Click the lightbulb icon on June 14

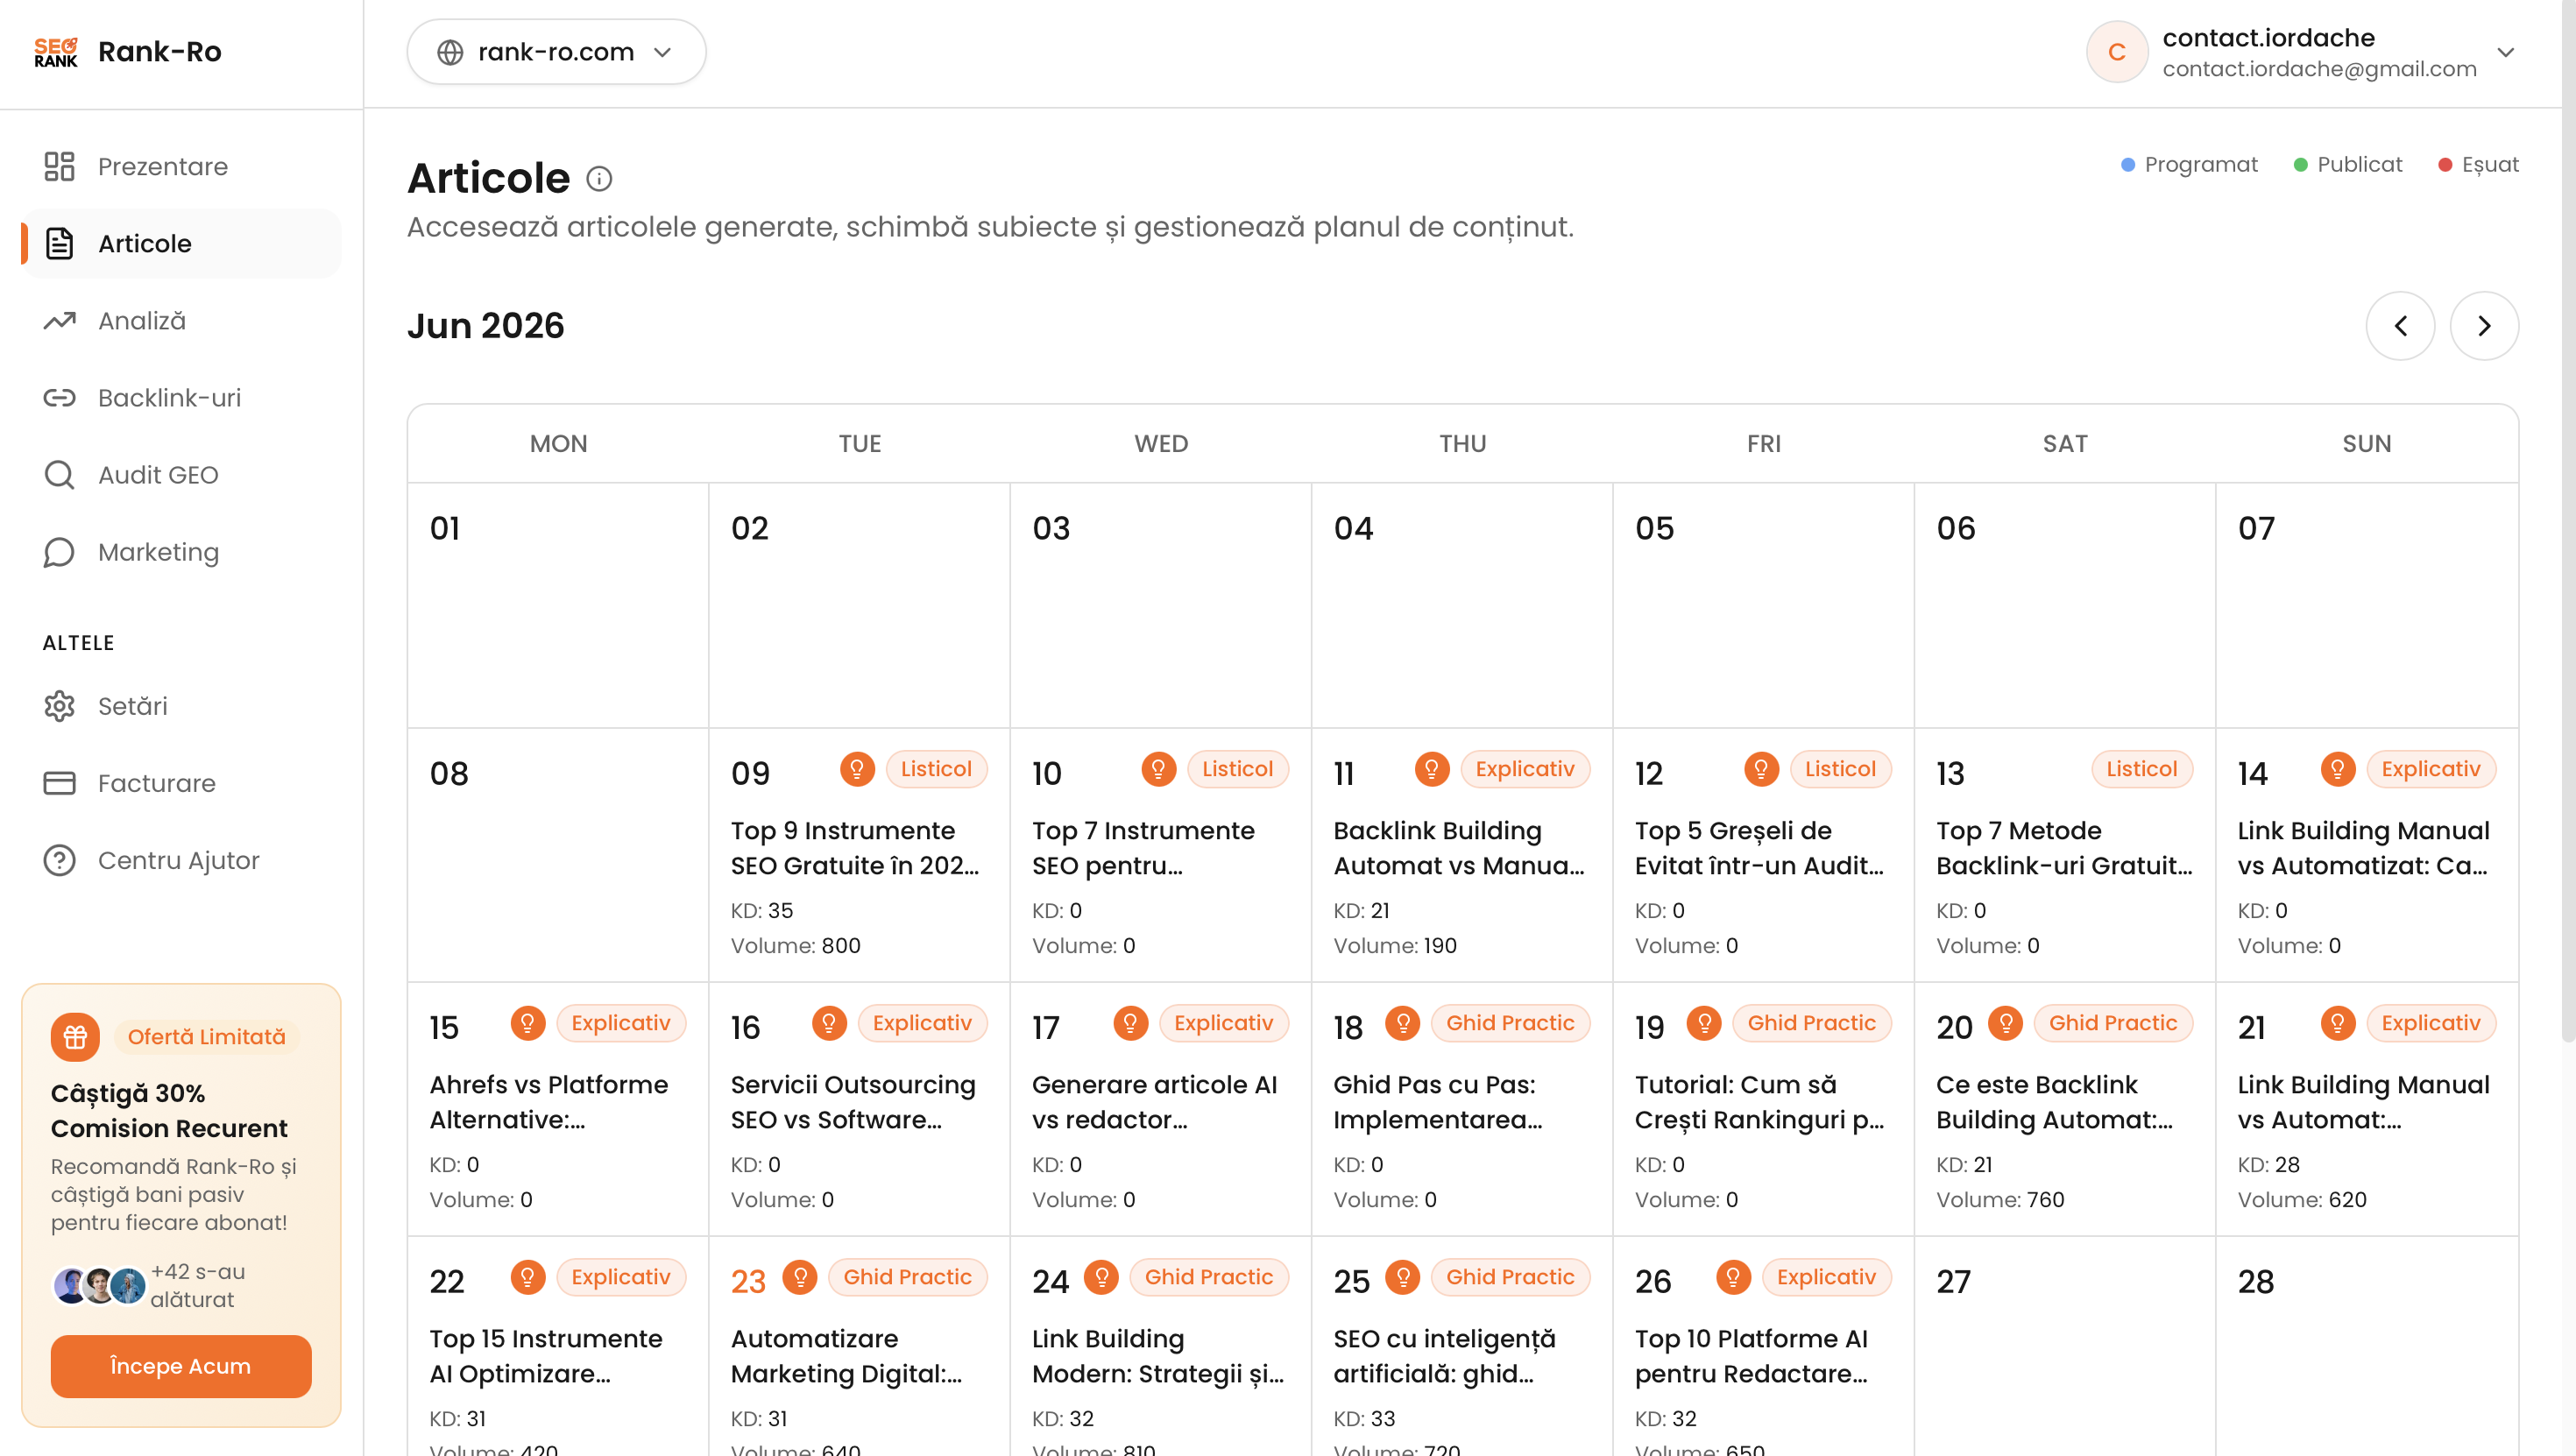(x=2338, y=769)
